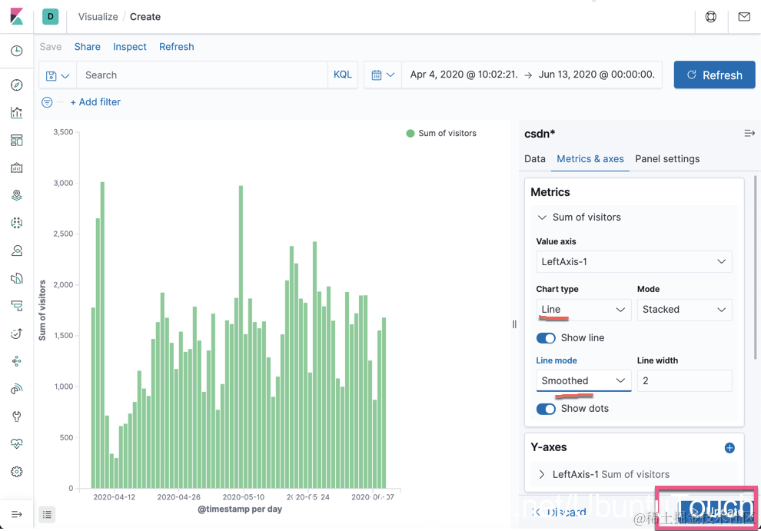Open Infrastructure icon in sidebar
Image resolution: width=761 pixels, height=531 pixels.
tap(16, 251)
